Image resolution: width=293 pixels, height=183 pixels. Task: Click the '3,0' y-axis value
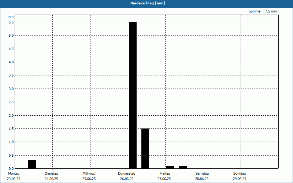pos(11,89)
